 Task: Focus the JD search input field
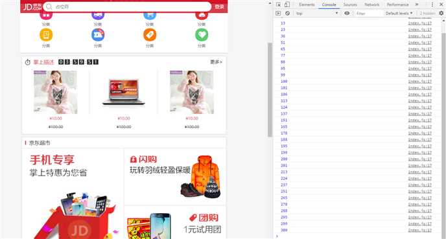click(x=128, y=6)
